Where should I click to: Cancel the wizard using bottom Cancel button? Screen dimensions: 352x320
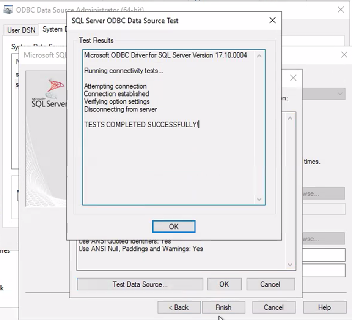[x=273, y=307]
